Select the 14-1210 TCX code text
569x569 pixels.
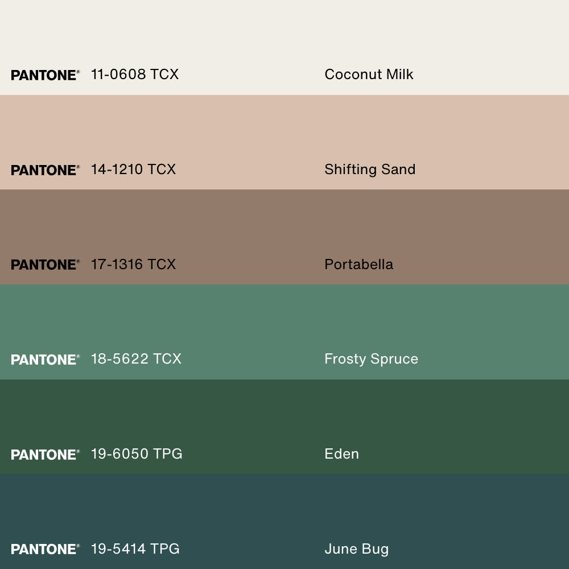[134, 170]
